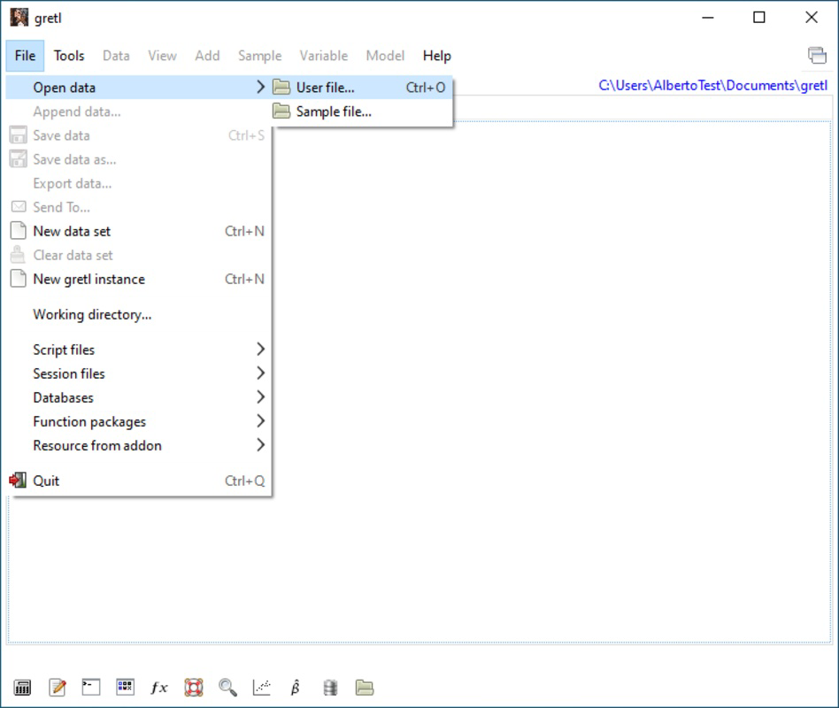This screenshot has height=708, width=839.
Task: Select Working directory... menu entry
Action: [139, 314]
